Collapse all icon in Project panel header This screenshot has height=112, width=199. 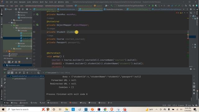tap(23, 9)
